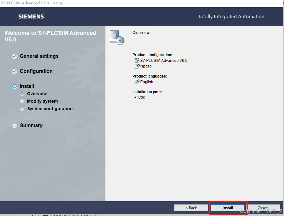This screenshot has width=284, height=216.
Task: Select the Modify system sub-step label
Action: point(42,101)
